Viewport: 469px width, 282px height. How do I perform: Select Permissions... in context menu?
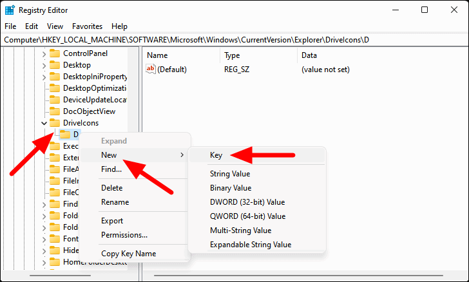pyautogui.click(x=134, y=235)
